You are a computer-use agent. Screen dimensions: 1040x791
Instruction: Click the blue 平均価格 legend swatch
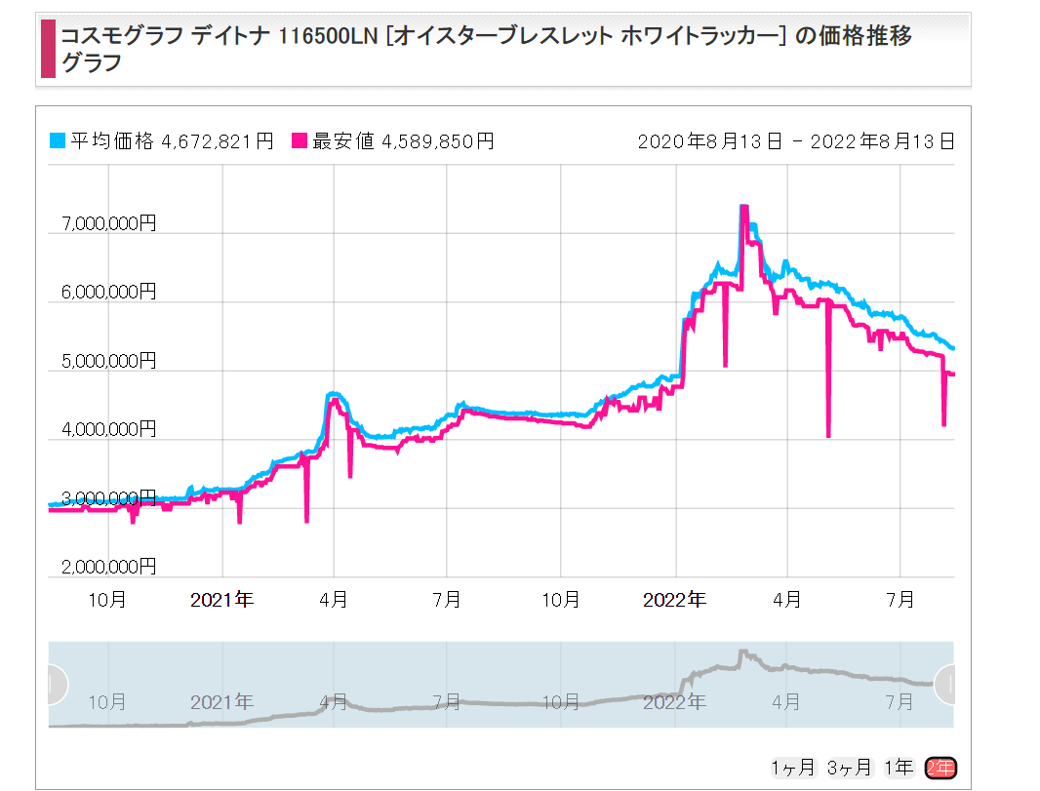(x=58, y=140)
